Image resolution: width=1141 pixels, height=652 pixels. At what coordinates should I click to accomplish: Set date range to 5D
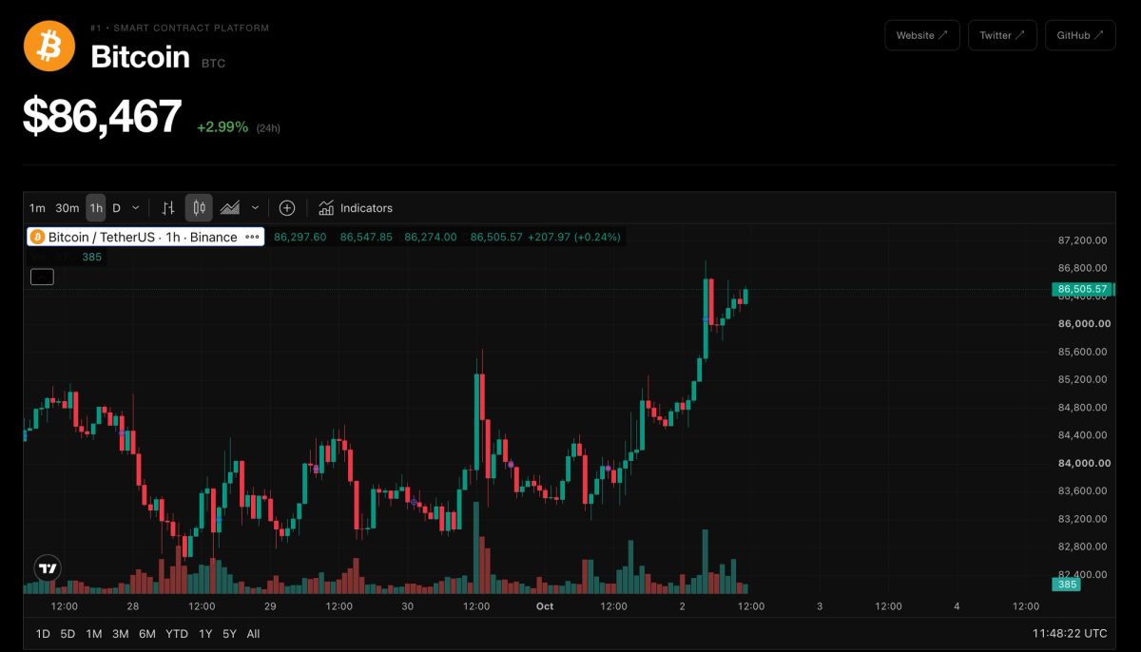(68, 633)
